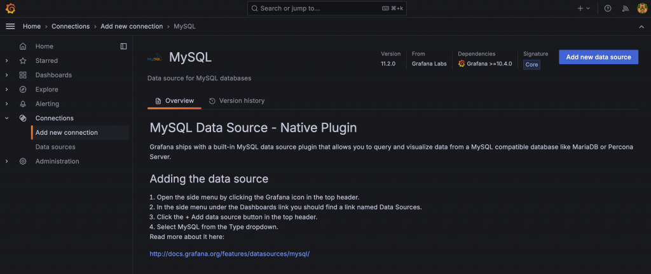Open the docs.grafana.org MySQL link
Viewport: 651px width, 274px height.
pyautogui.click(x=229, y=254)
